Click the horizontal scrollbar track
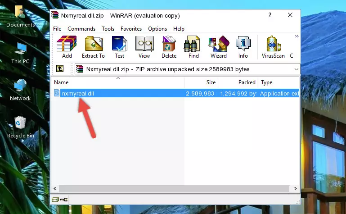 point(174,189)
